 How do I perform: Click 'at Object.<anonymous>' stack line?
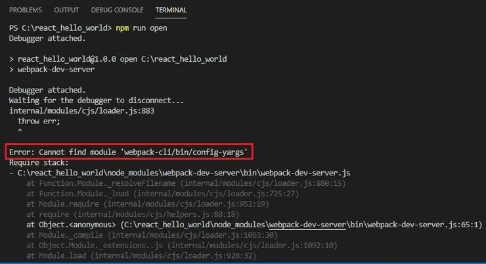(254, 225)
